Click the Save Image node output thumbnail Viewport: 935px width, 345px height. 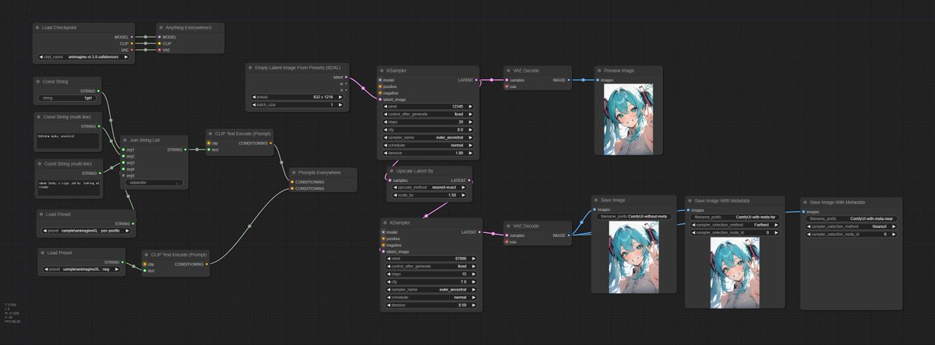pyautogui.click(x=634, y=256)
